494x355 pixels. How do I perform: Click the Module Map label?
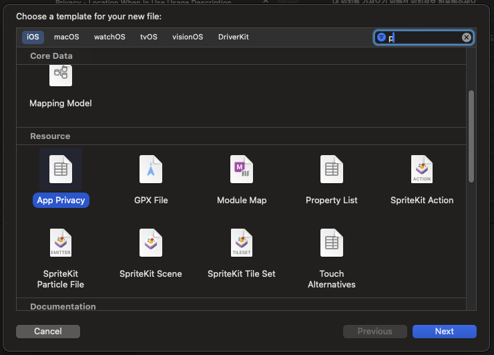(242, 201)
